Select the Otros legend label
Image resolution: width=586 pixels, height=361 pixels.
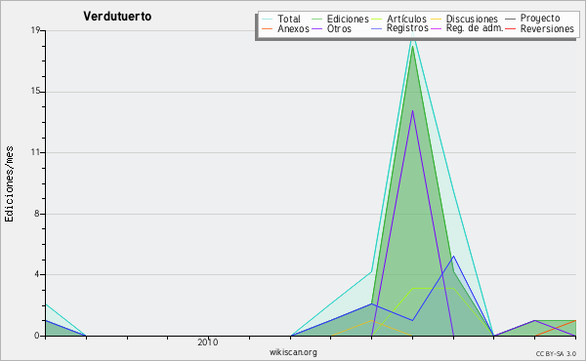coord(339,28)
